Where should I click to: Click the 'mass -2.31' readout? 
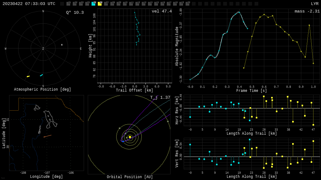pos(307,11)
